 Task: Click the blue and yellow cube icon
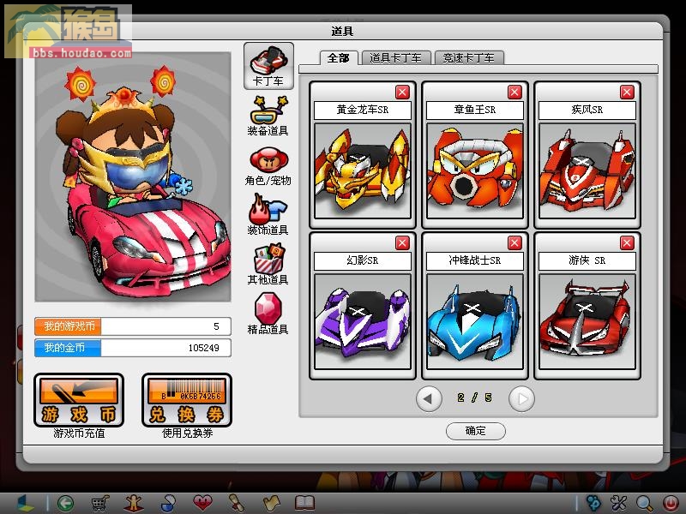(x=26, y=503)
